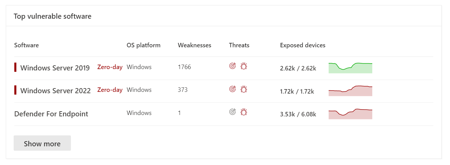
Task: Click Windows Server 2022 target threat icon
Action: (x=232, y=89)
